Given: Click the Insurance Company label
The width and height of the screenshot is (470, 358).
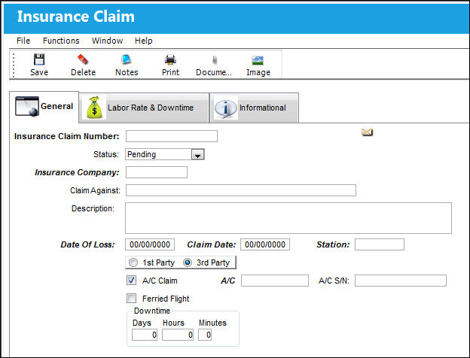Looking at the screenshot, I should pyautogui.click(x=77, y=172).
